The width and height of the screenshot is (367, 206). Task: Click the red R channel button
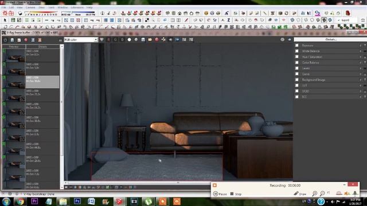click(108, 39)
